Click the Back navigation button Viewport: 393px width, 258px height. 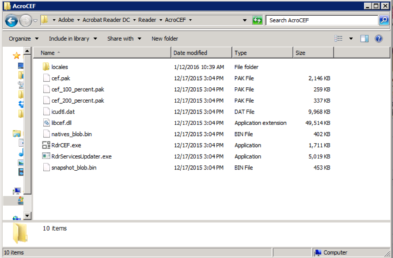[x=10, y=20]
